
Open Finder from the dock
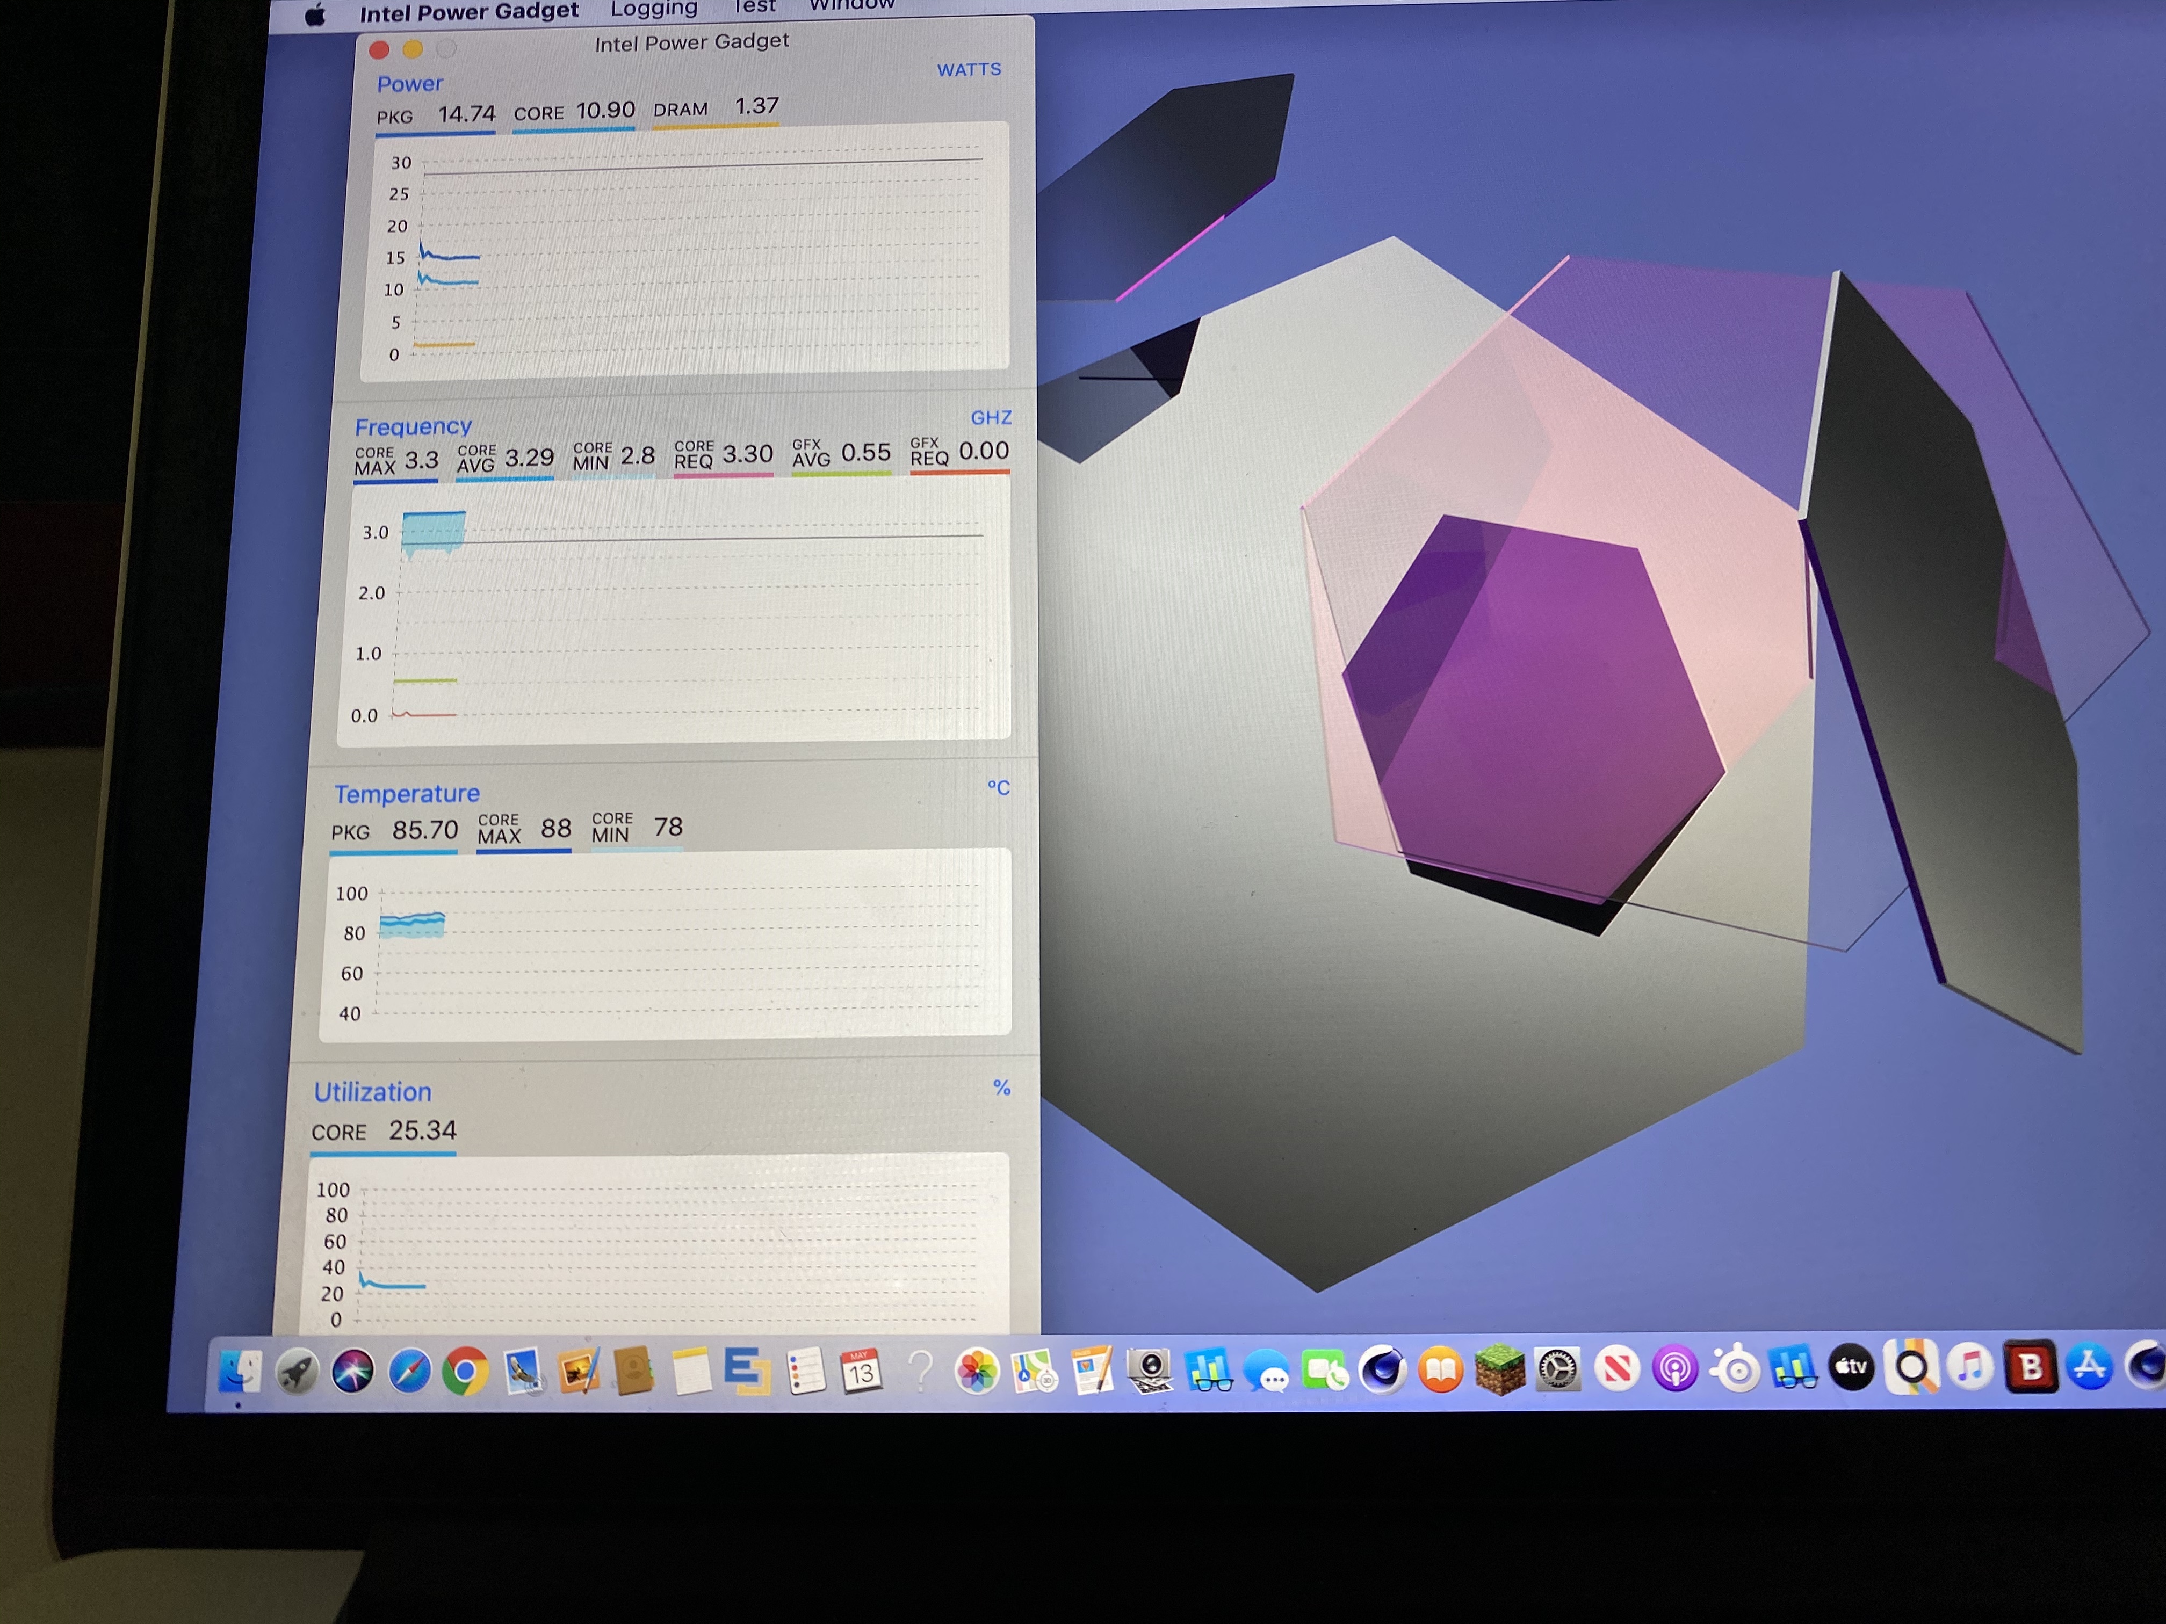[239, 1372]
